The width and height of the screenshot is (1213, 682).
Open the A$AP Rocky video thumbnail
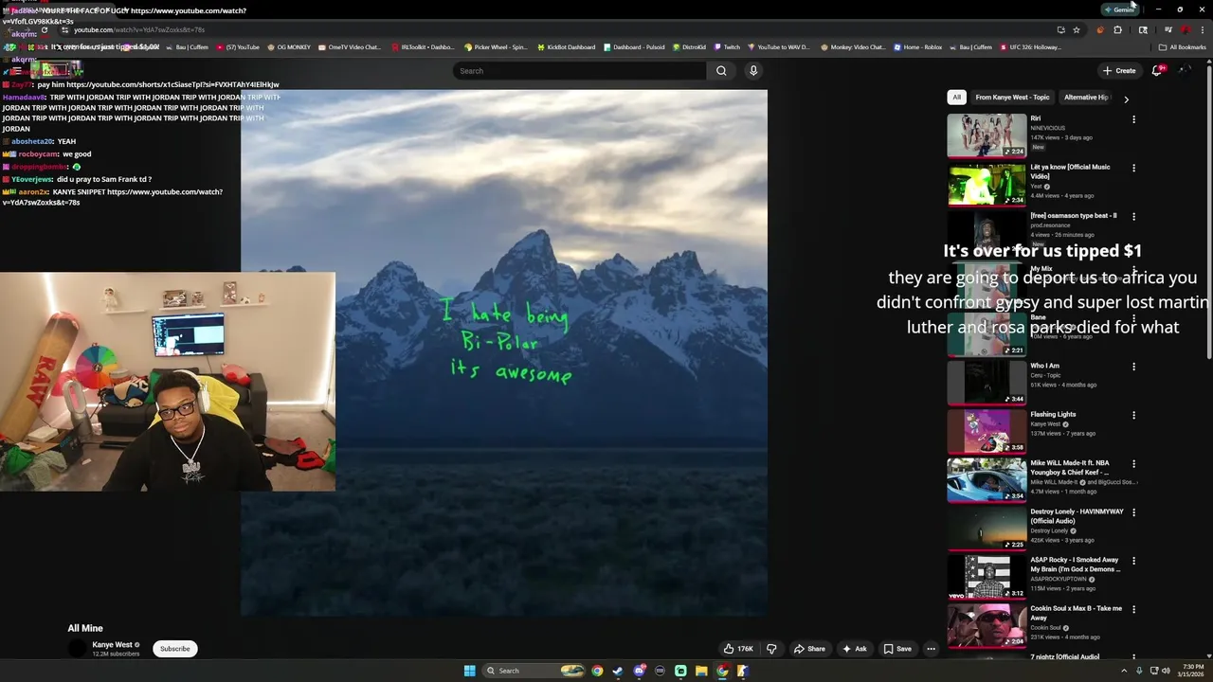click(987, 577)
